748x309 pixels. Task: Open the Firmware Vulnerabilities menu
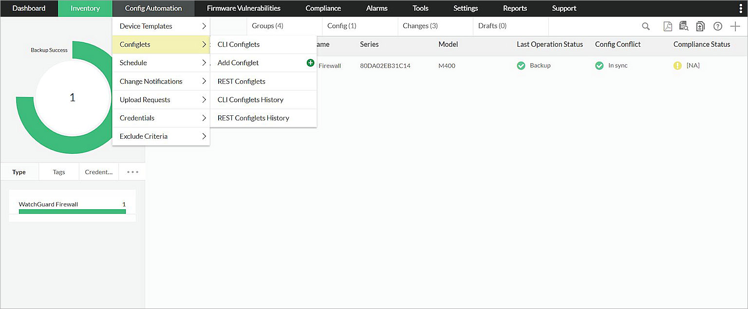coord(243,8)
